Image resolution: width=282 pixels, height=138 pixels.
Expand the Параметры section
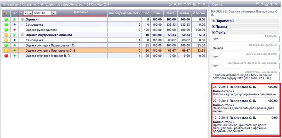coord(213,21)
